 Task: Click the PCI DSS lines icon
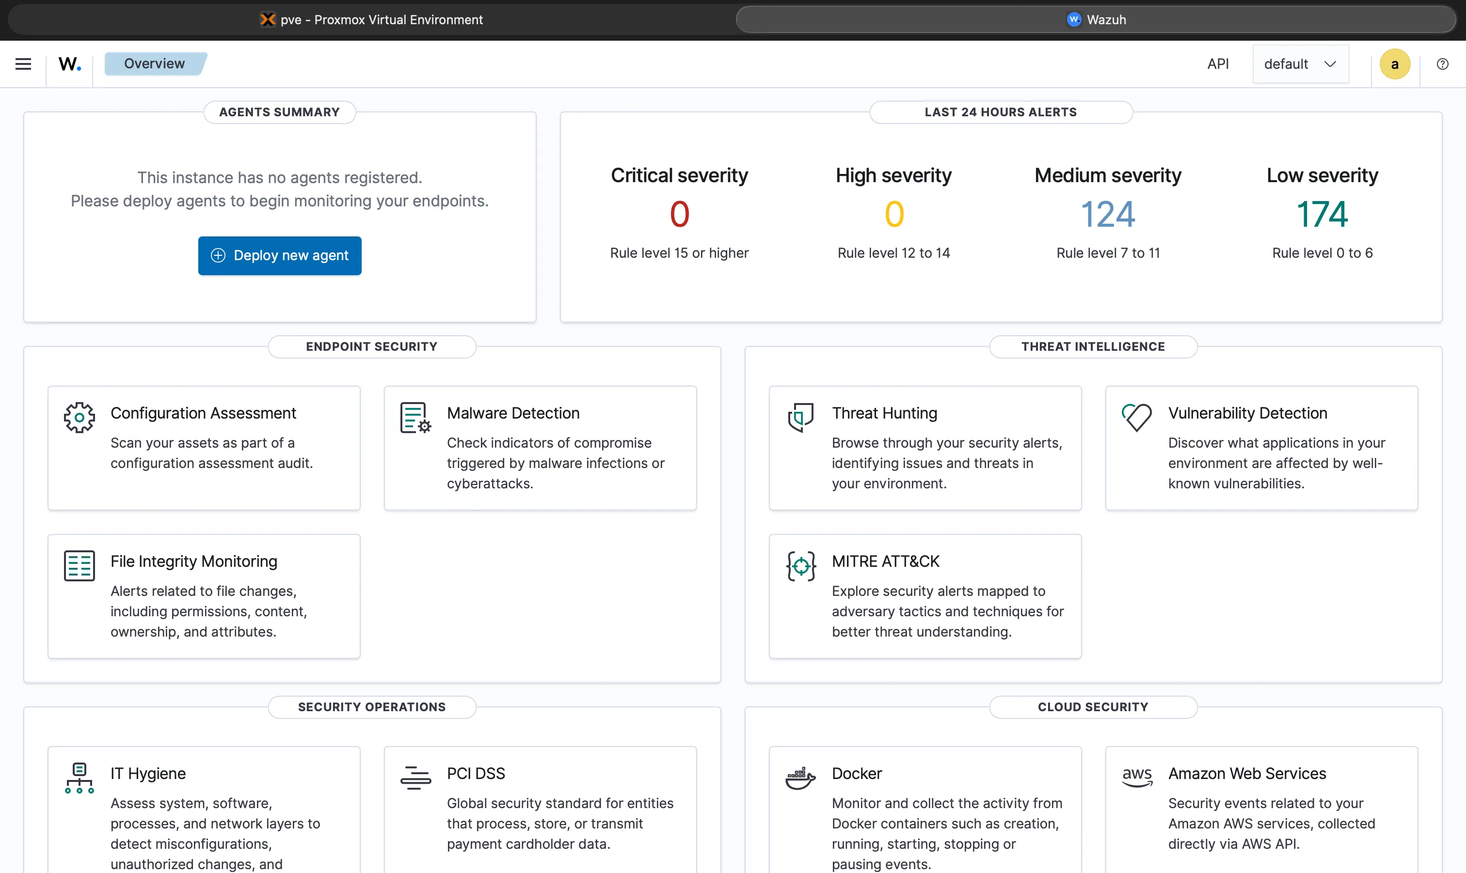415,778
